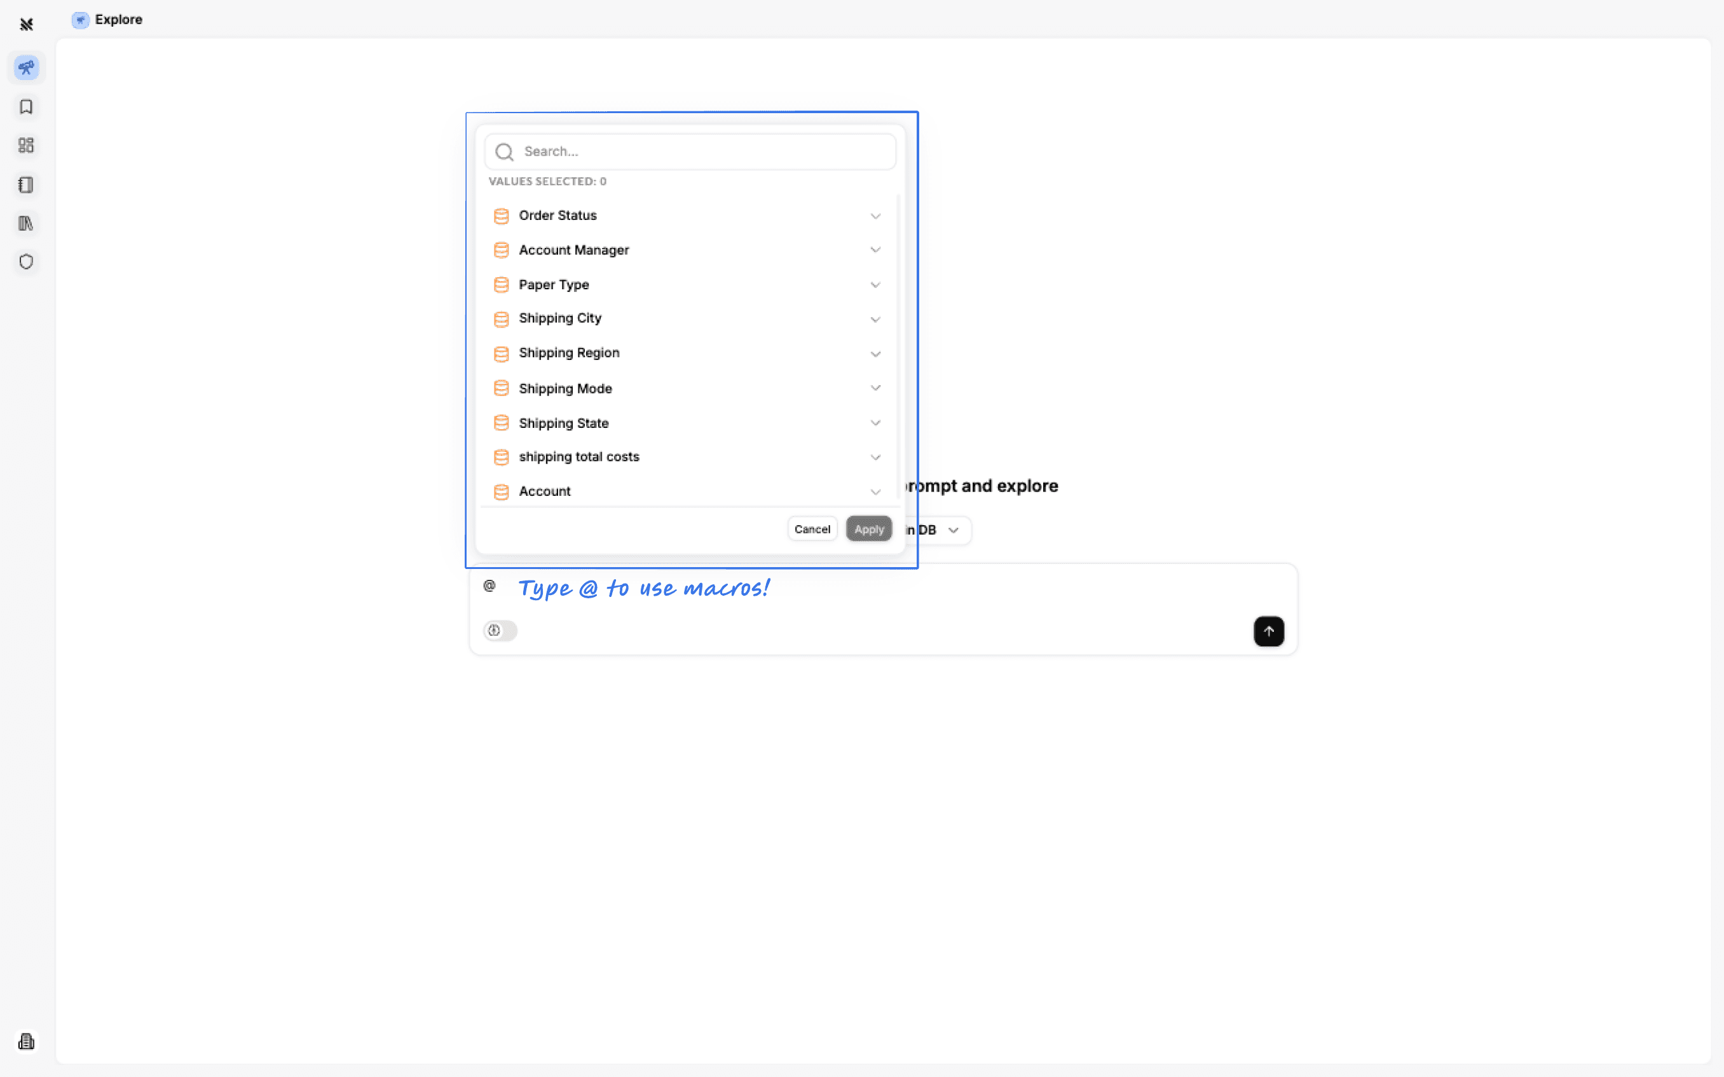Expand the Shipping Region field values

875,353
